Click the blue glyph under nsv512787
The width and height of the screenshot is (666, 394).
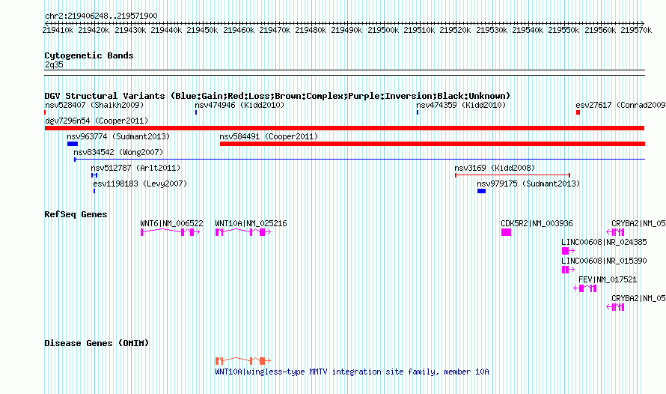(x=94, y=175)
